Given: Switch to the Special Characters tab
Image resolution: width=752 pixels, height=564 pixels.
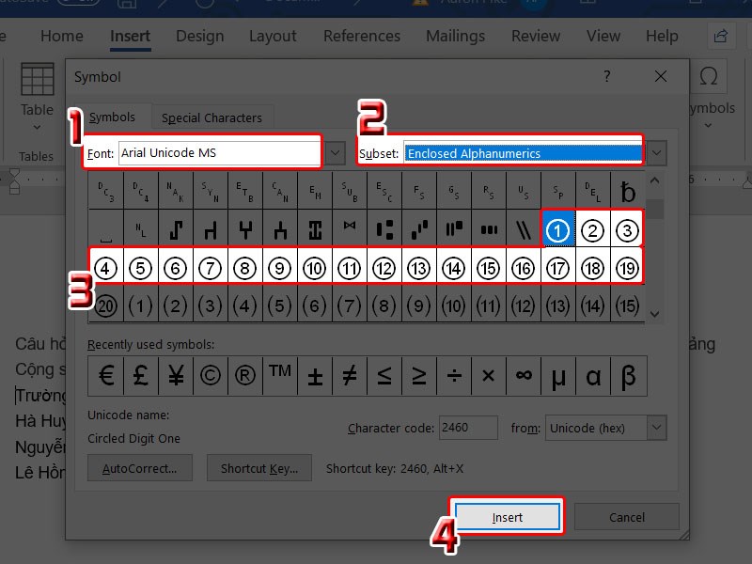Looking at the screenshot, I should click(x=211, y=118).
